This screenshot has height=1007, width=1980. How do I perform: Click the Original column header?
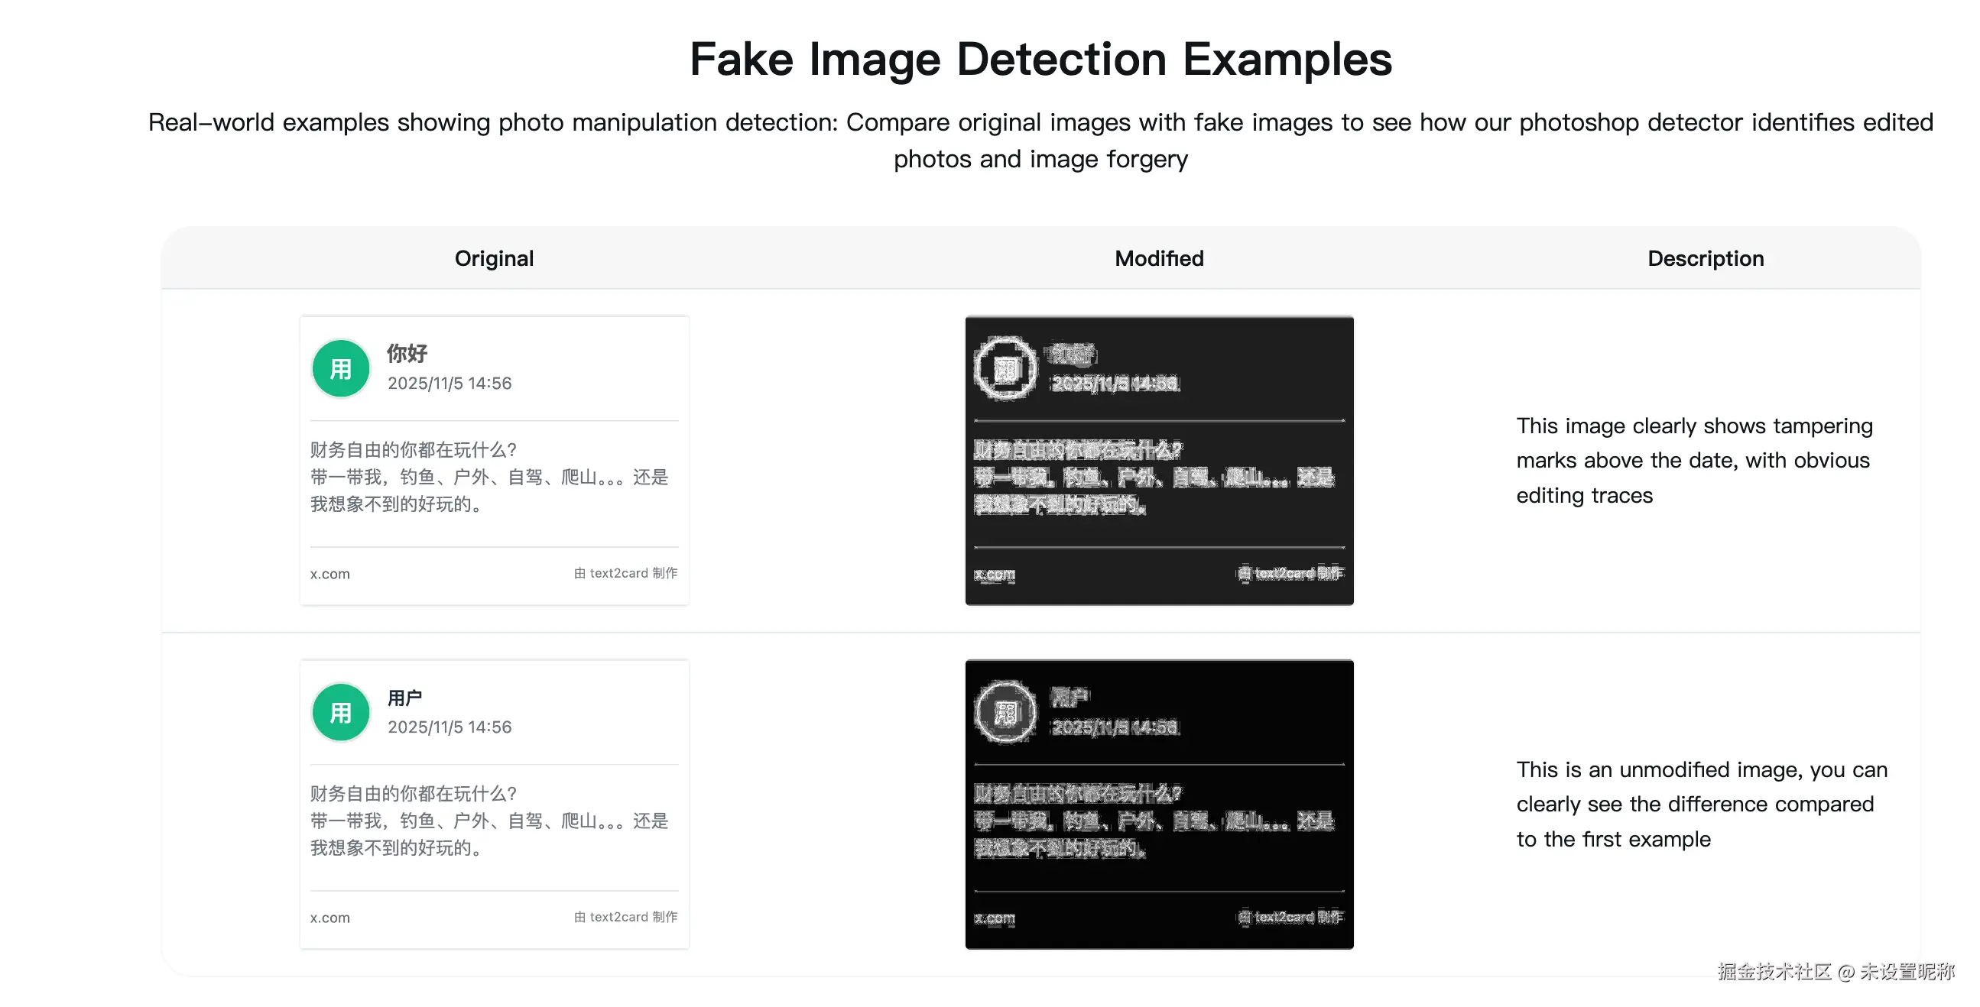click(493, 258)
